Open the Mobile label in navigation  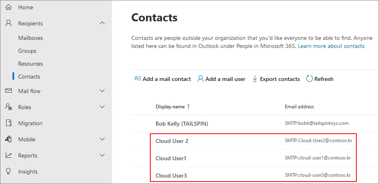(x=27, y=139)
